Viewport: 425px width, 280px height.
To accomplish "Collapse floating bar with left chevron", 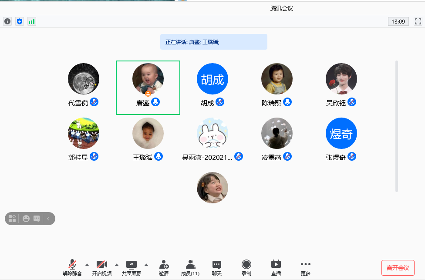I will [48, 219].
